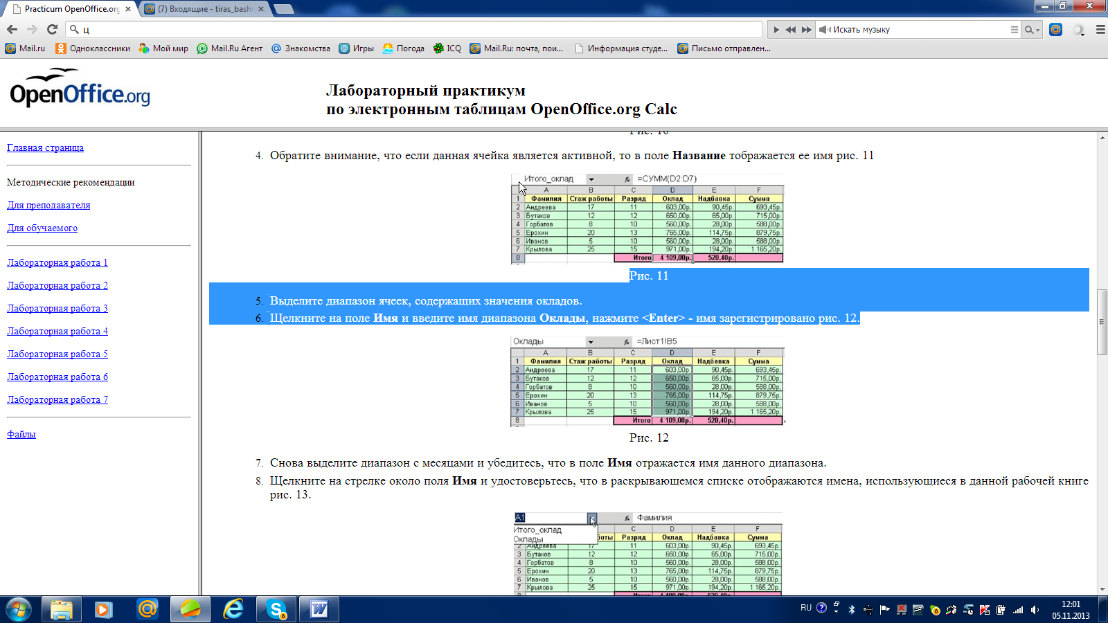Open the Mail.Ru Агент bookmark
1108x623 pixels.
click(230, 48)
